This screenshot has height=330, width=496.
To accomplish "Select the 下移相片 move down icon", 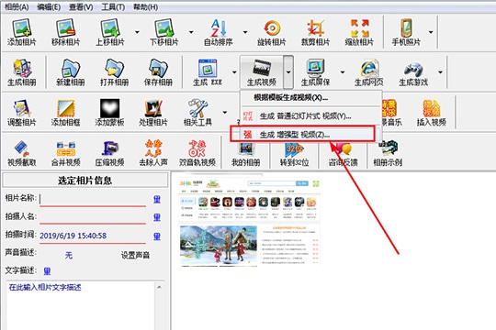I will [x=163, y=32].
